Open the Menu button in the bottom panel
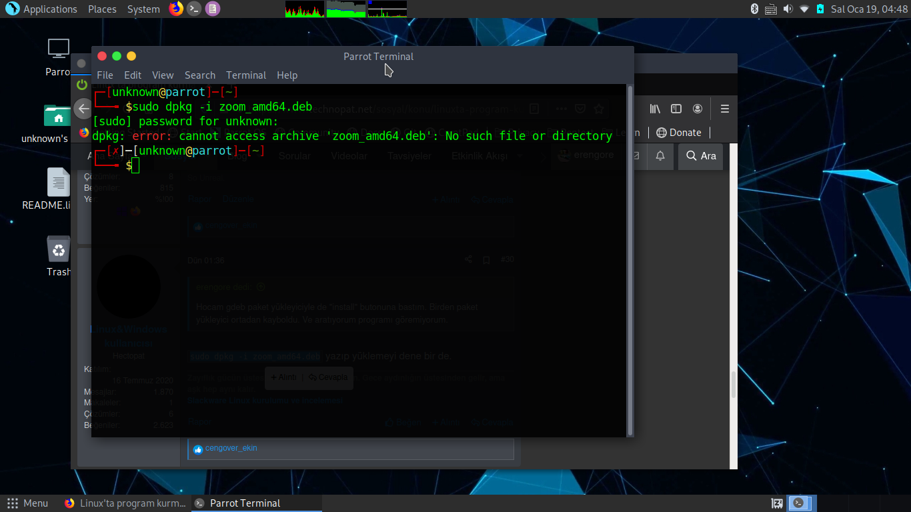 (x=28, y=503)
